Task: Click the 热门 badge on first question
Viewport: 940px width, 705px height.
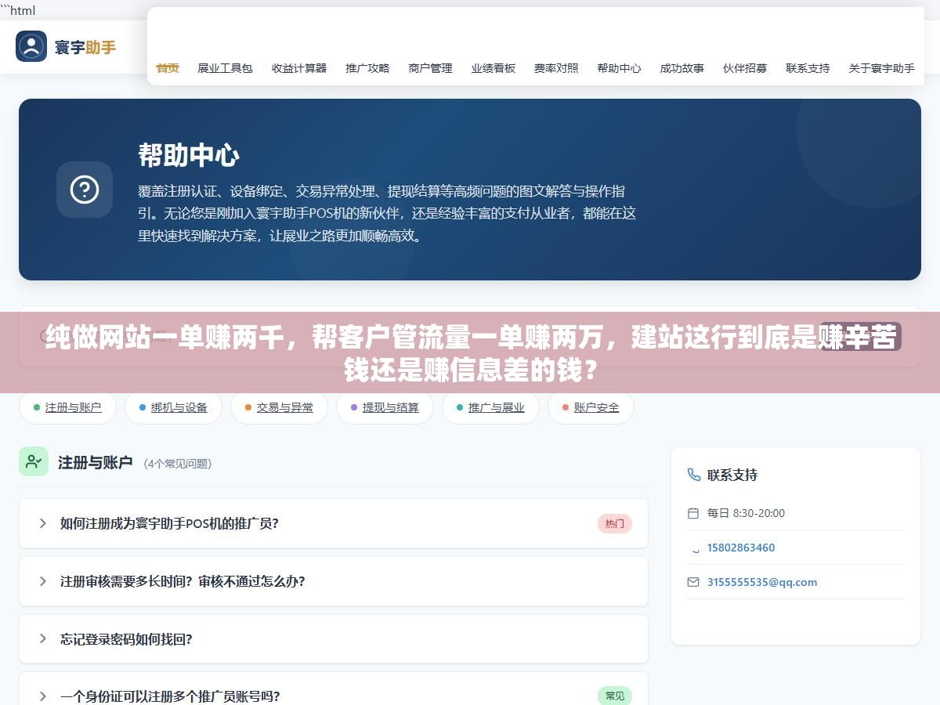Action: point(615,524)
